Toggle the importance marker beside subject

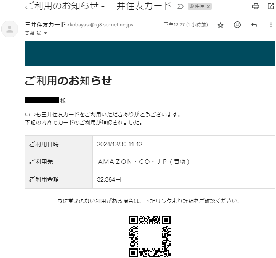click(180, 7)
